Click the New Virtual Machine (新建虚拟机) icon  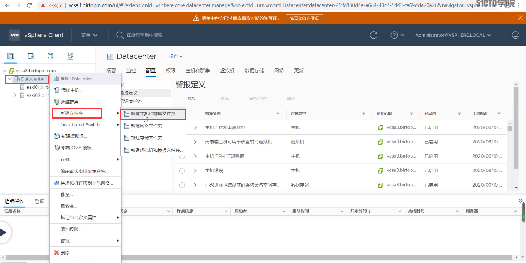tap(56, 136)
